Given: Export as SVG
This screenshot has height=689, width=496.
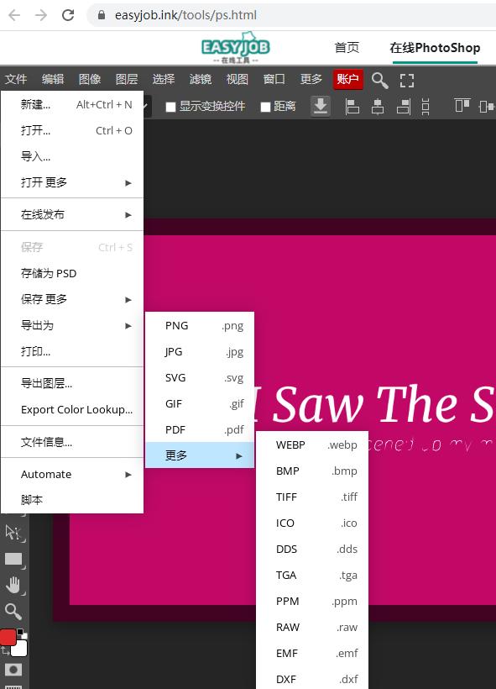Looking at the screenshot, I should point(200,377).
